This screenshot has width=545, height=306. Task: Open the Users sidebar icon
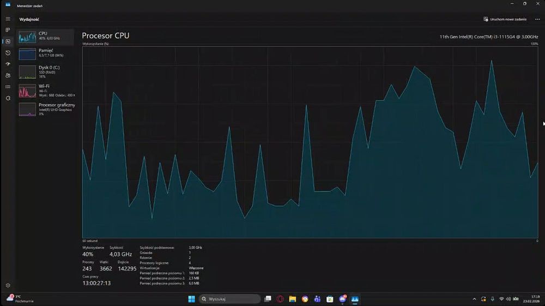point(8,75)
